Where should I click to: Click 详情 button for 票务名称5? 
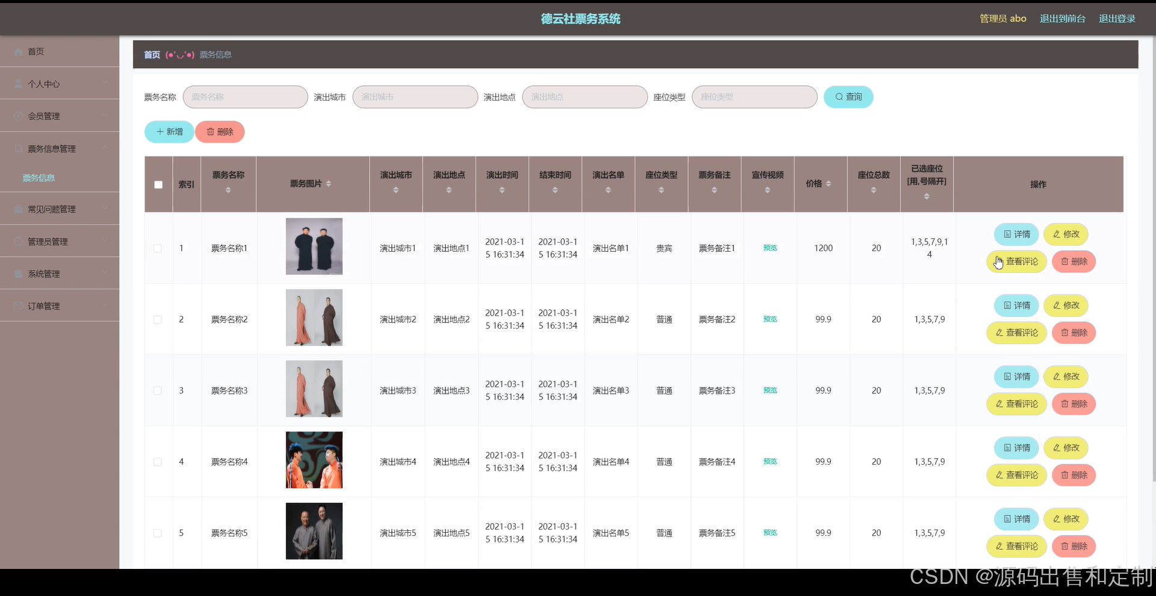1016,519
